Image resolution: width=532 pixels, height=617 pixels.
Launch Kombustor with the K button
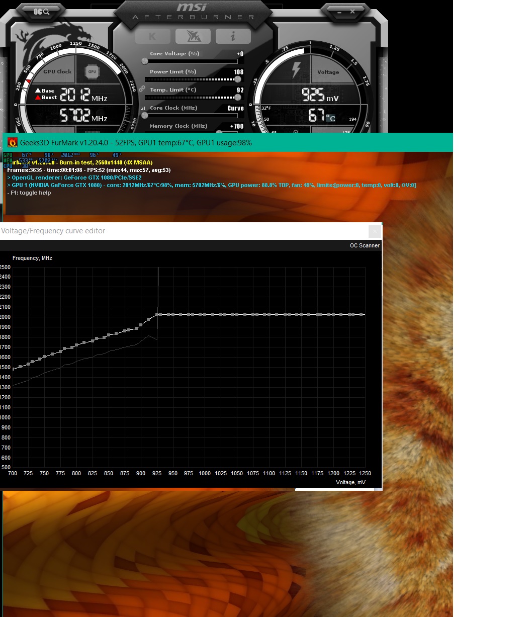tap(153, 36)
